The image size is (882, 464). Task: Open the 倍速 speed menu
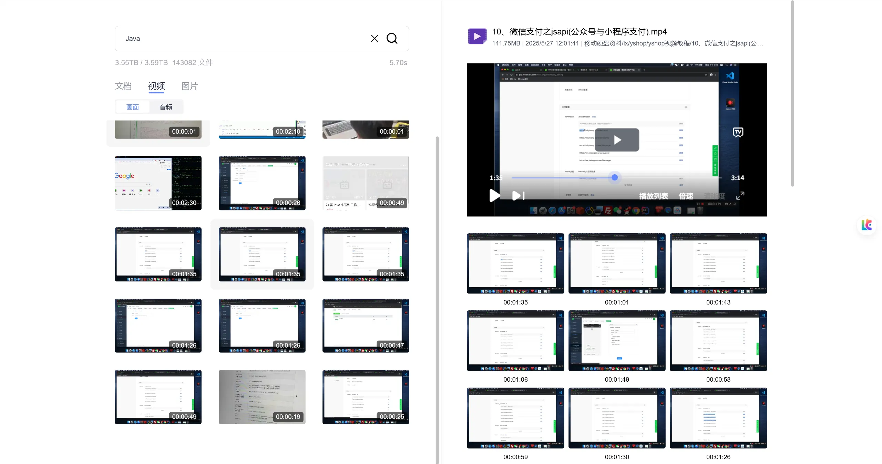686,196
